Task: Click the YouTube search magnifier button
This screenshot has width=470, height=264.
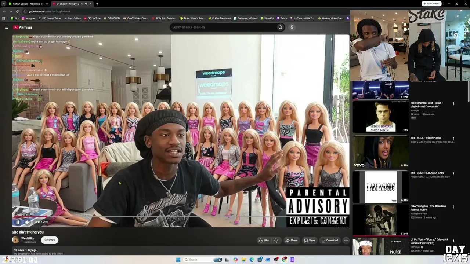Action: coord(281,27)
